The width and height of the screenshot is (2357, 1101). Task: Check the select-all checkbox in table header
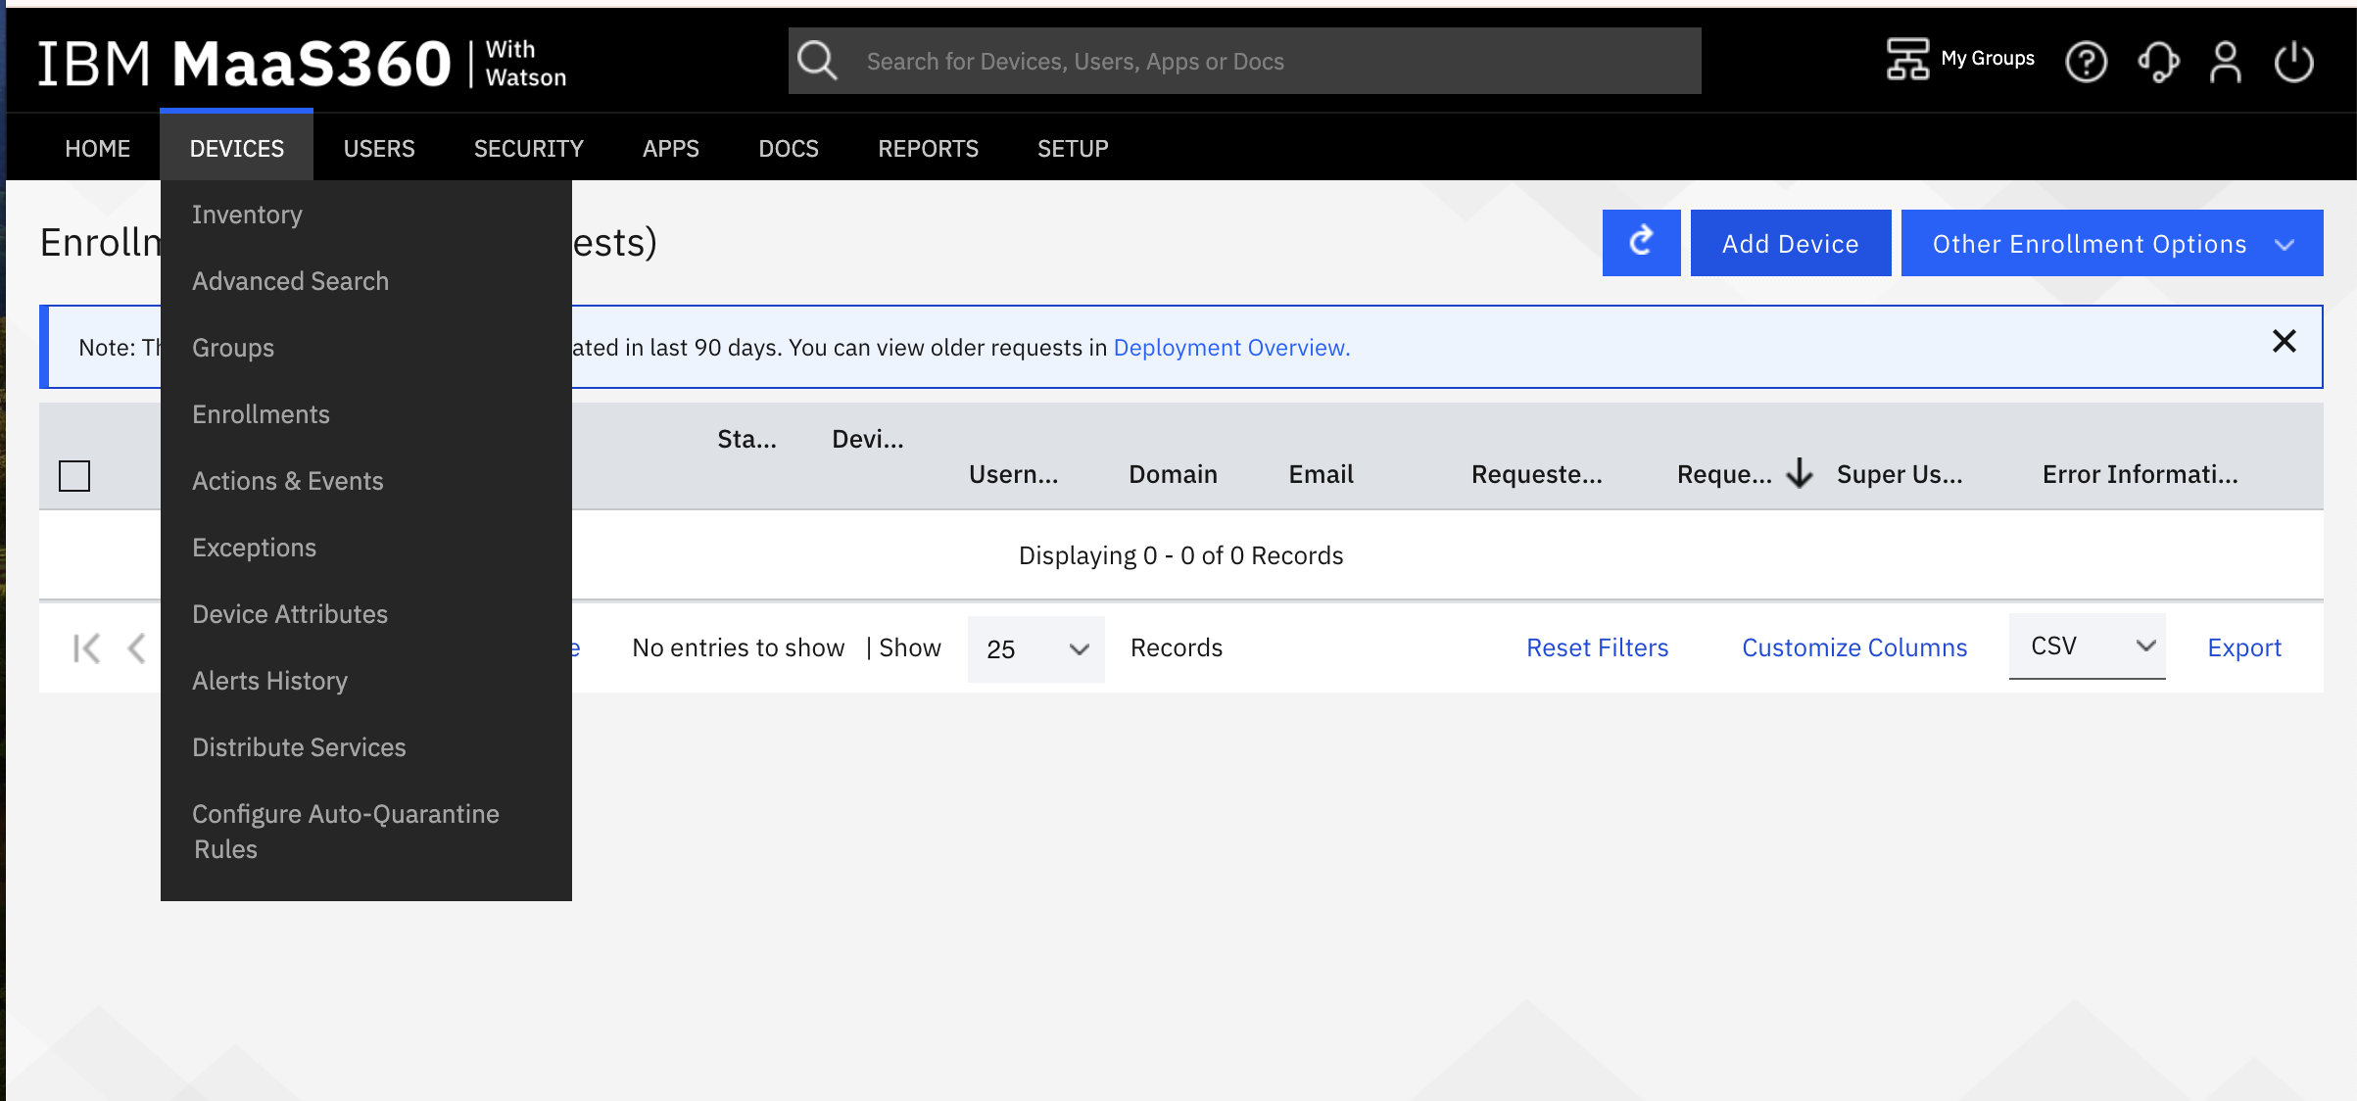tap(73, 475)
